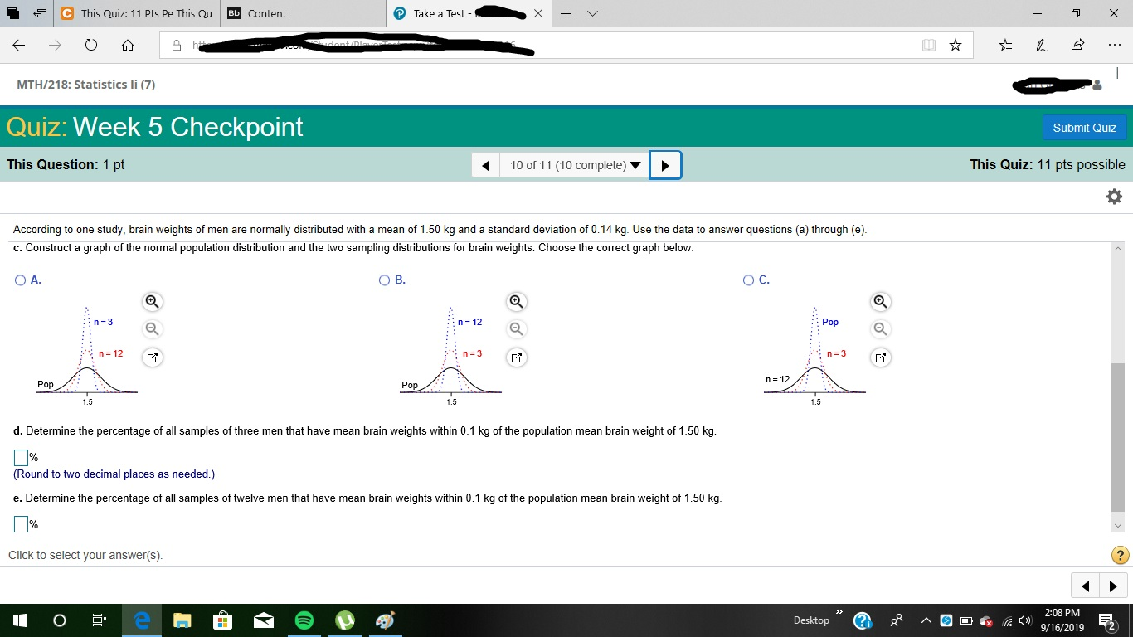Zoom out on graph choice B
The image size is (1133, 637).
[516, 328]
